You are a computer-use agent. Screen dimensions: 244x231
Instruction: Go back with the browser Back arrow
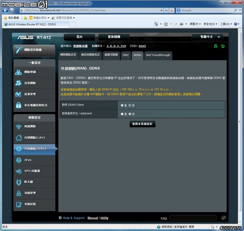pyautogui.click(x=5, y=10)
